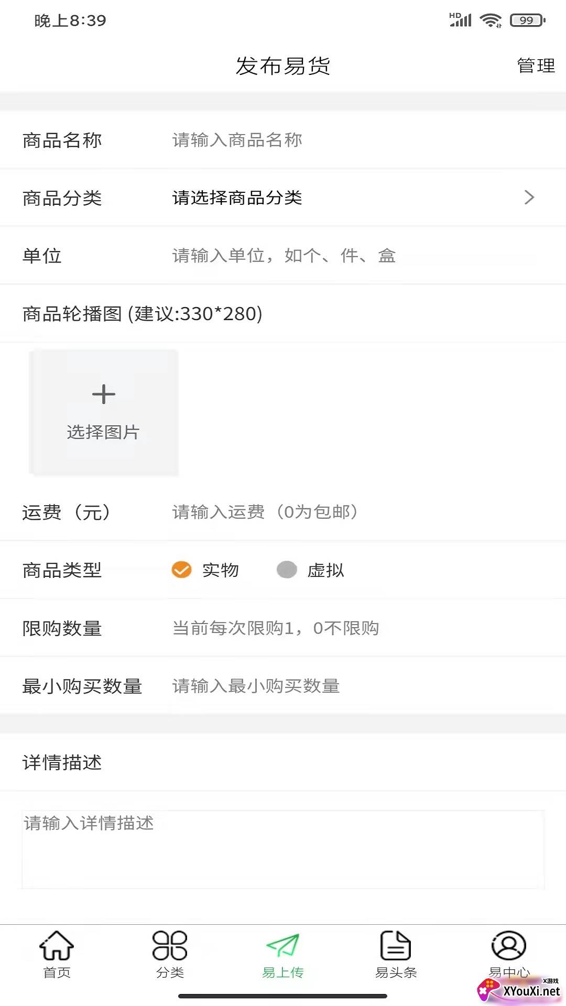Open the 请选择商品分类 selector
The height and width of the screenshot is (1006, 566).
coord(237,198)
